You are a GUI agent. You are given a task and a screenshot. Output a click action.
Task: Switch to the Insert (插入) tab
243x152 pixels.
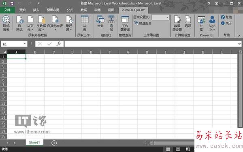point(36,10)
